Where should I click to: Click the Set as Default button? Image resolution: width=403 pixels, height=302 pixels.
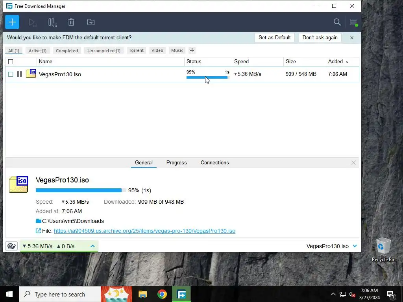[x=274, y=37]
